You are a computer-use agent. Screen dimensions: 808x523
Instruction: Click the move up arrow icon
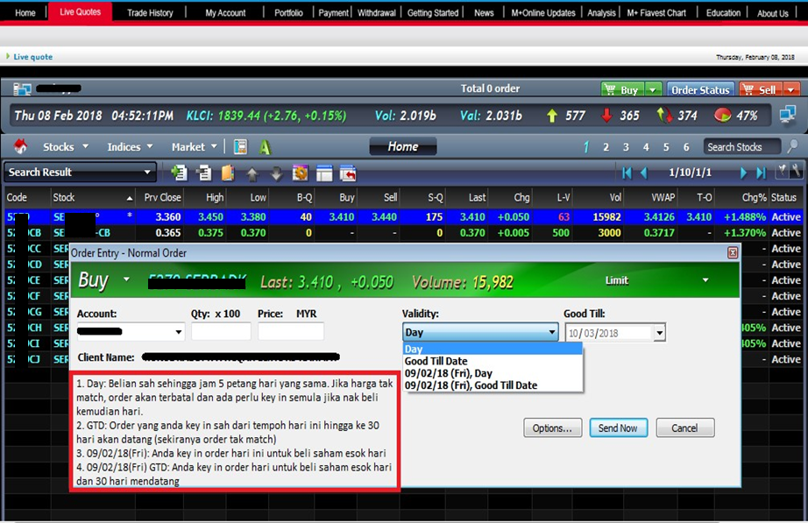(252, 173)
